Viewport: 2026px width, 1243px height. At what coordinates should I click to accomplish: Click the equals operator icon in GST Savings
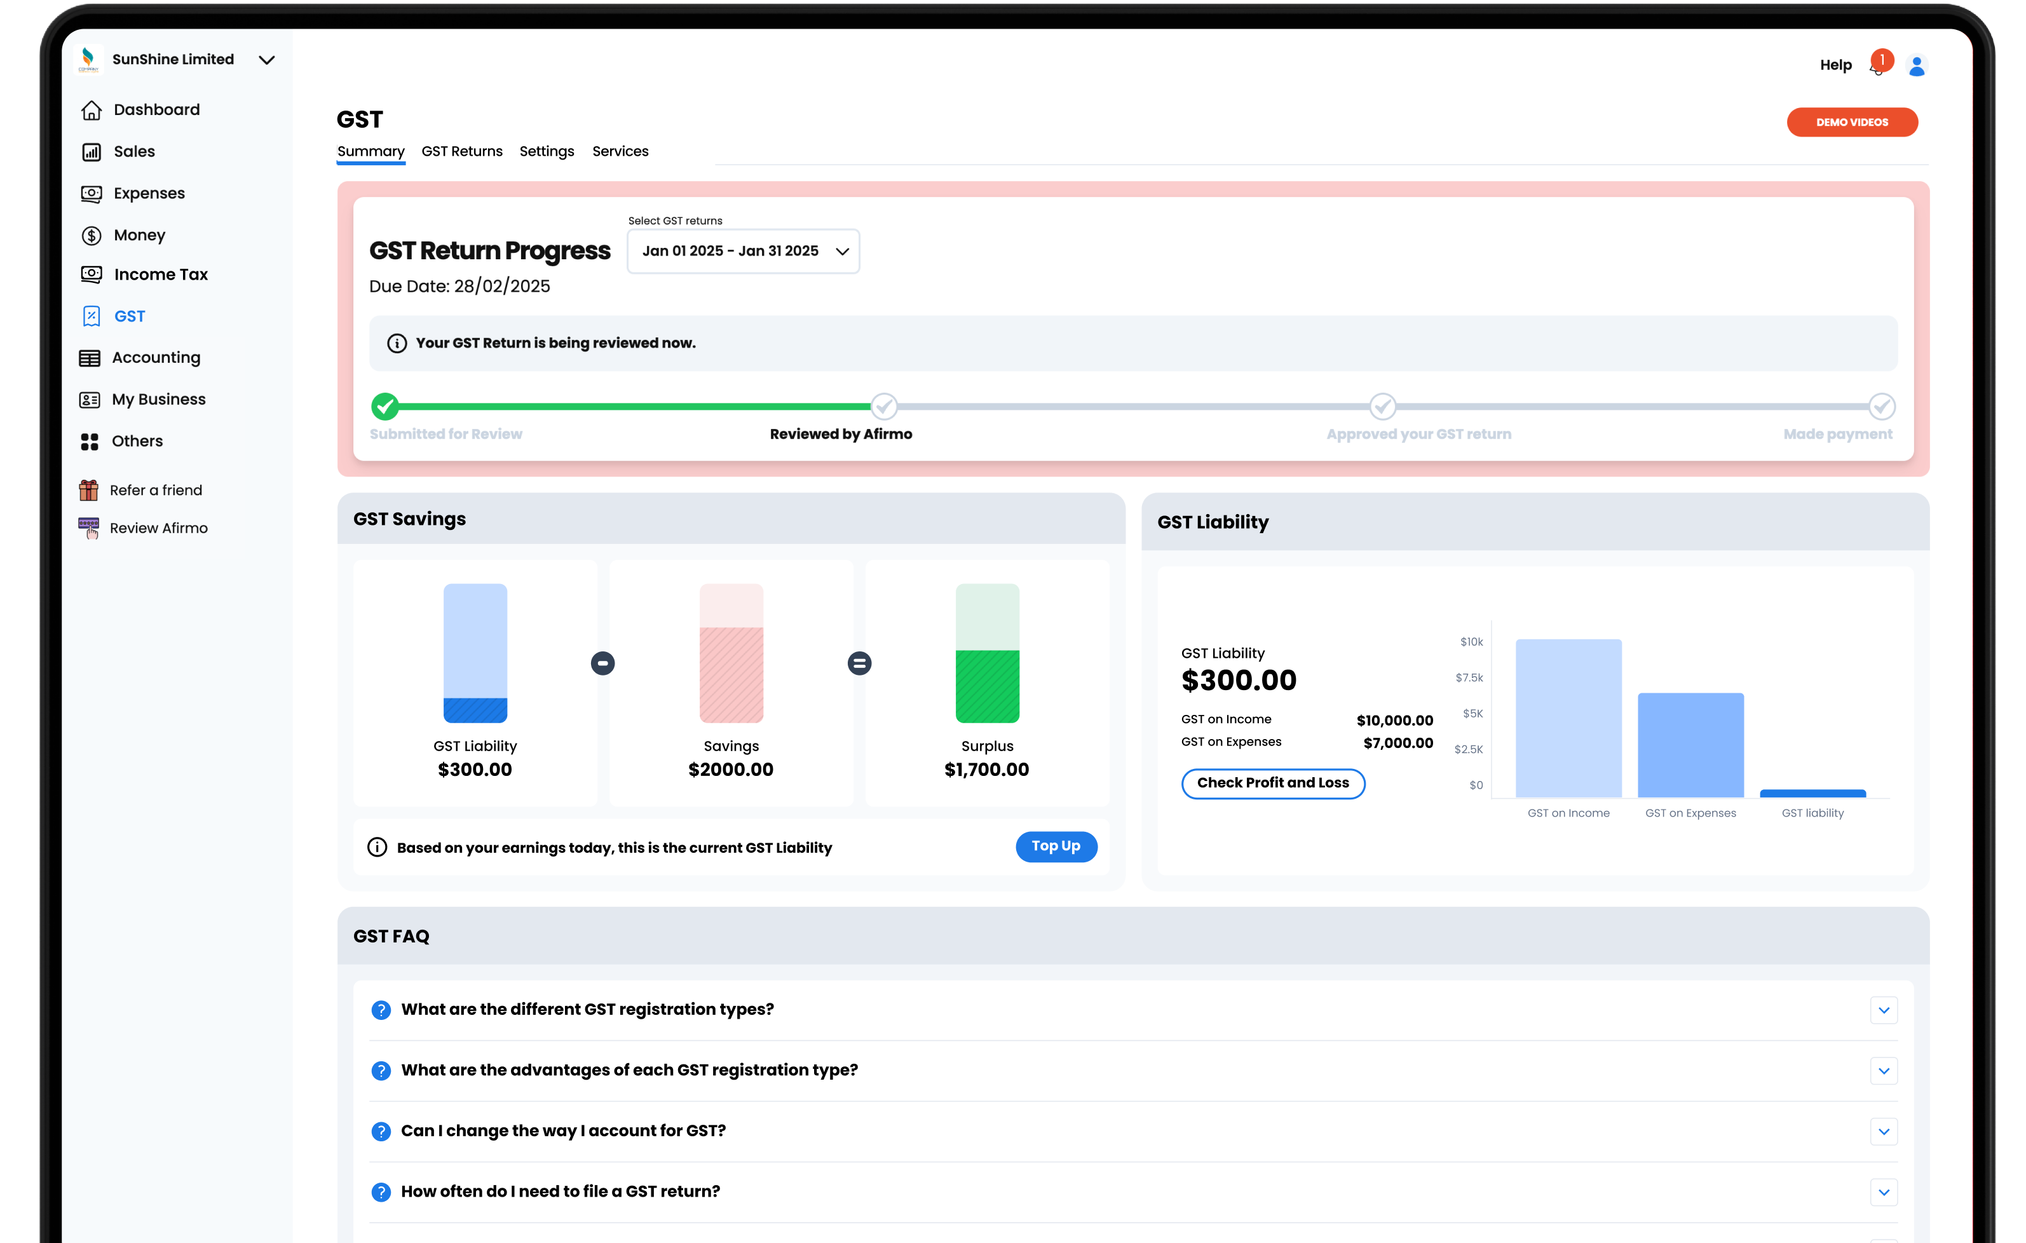859,663
